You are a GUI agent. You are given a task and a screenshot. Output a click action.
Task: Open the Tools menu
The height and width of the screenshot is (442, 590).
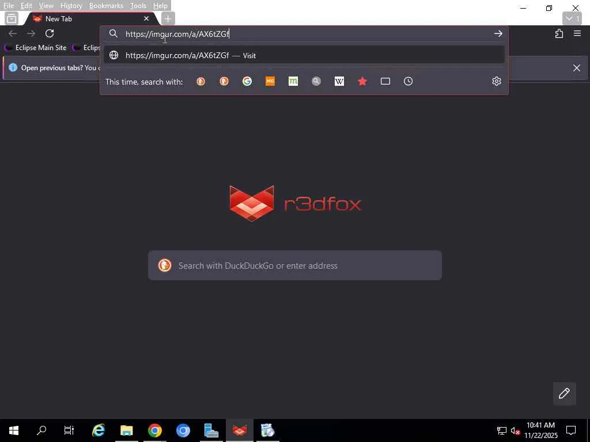pyautogui.click(x=138, y=6)
